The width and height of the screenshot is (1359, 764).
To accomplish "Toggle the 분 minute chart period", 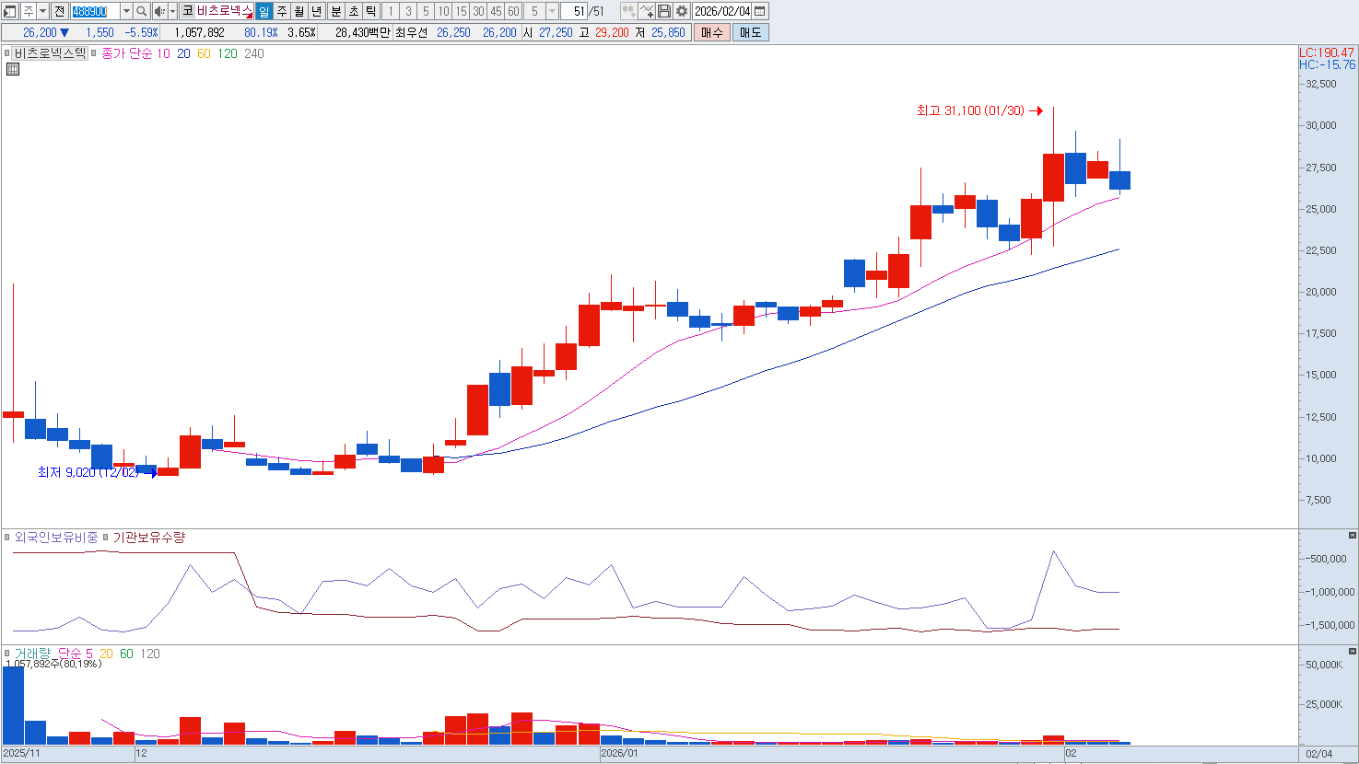I will click(x=335, y=11).
